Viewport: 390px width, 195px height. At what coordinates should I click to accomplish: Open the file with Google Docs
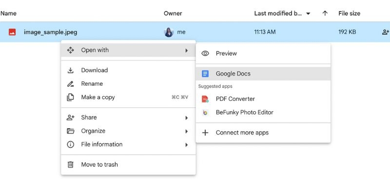coord(263,74)
